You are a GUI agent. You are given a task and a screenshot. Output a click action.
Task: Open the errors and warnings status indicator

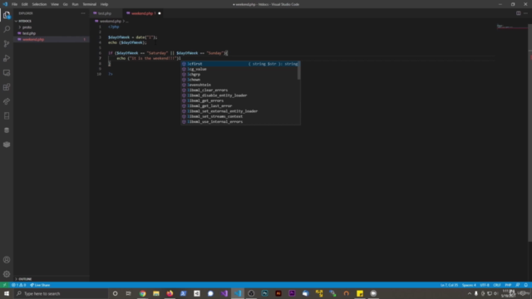pos(18,285)
